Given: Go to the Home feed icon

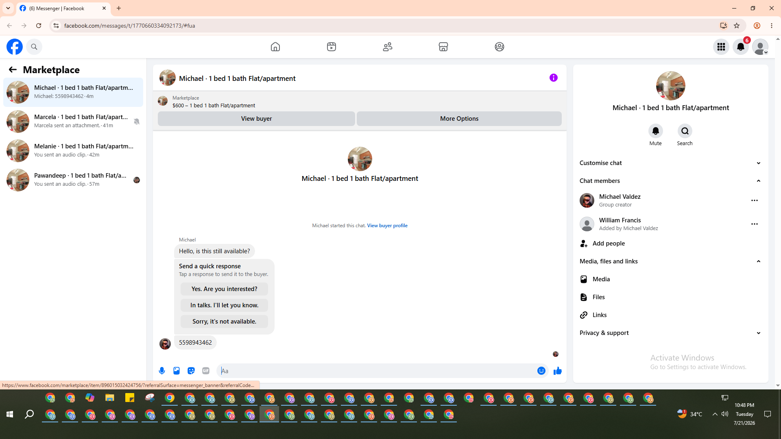Looking at the screenshot, I should click(275, 47).
